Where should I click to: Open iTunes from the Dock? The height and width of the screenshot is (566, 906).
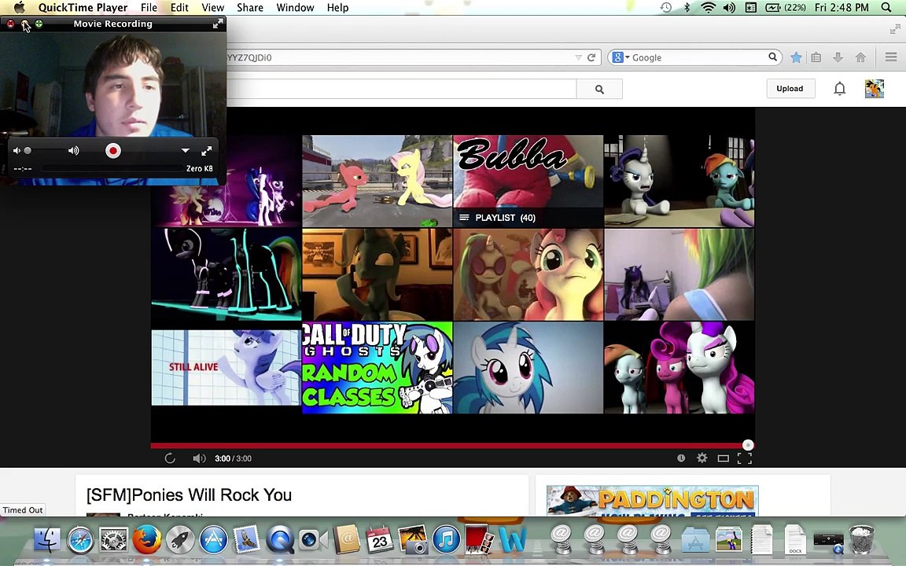[x=446, y=541]
